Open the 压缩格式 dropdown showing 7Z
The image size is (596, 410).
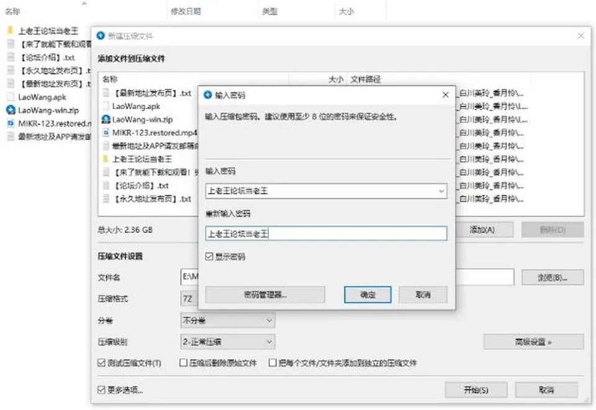point(189,299)
